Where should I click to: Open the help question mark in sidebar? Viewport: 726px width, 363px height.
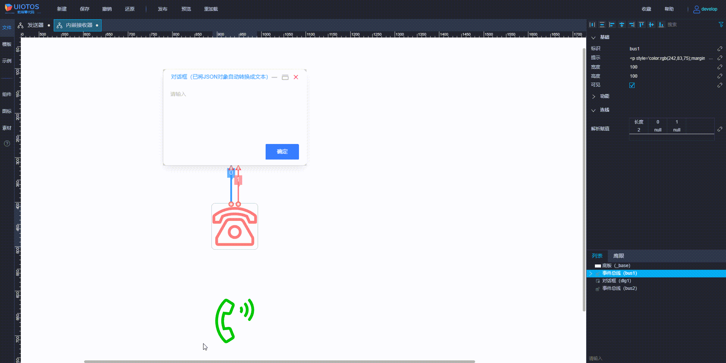pos(7,144)
